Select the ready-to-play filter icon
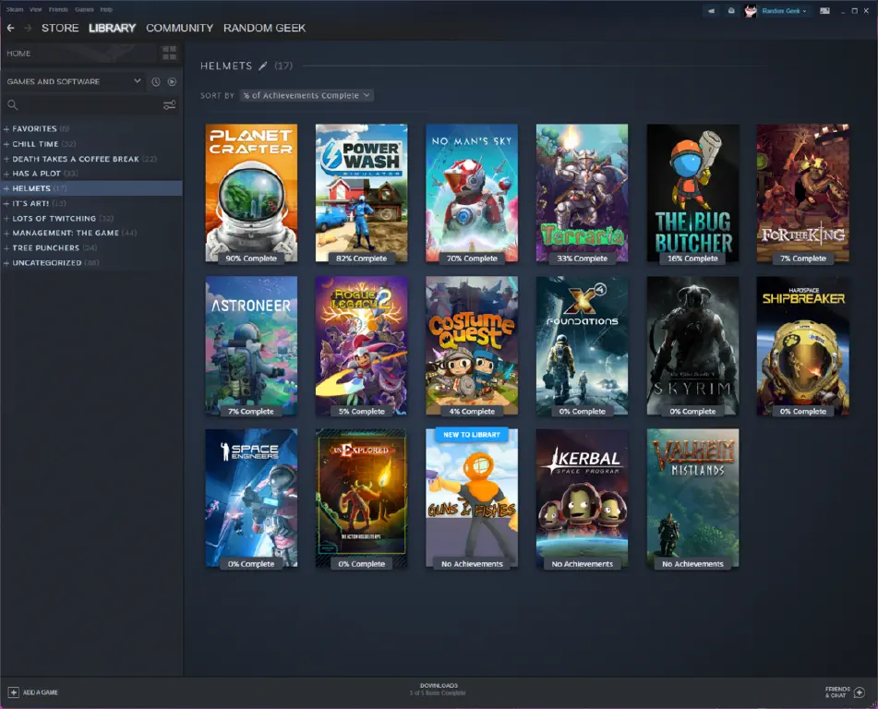Image resolution: width=878 pixels, height=709 pixels. pos(174,81)
